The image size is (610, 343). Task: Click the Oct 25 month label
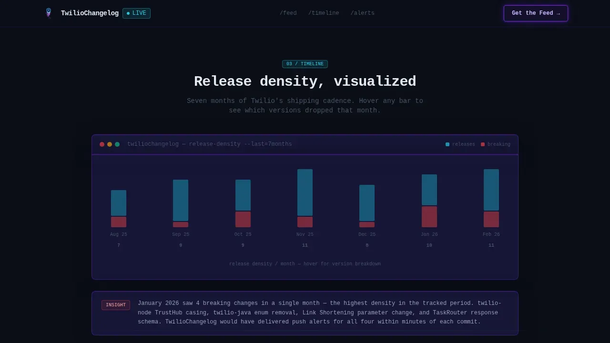(243, 234)
